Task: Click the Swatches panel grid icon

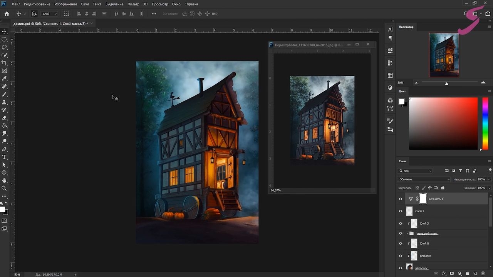Action: (x=390, y=75)
